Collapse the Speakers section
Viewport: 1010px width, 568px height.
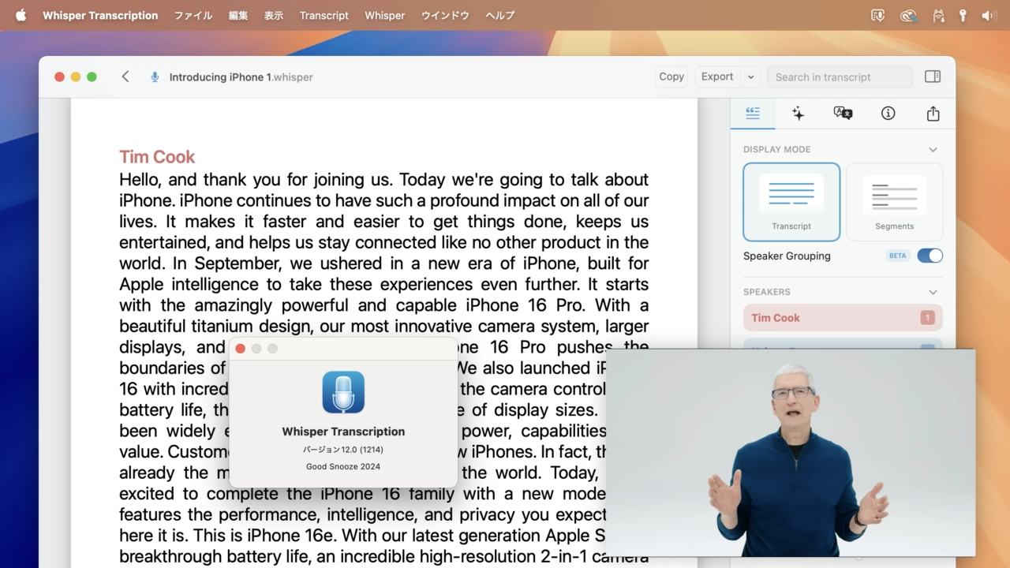coord(933,292)
